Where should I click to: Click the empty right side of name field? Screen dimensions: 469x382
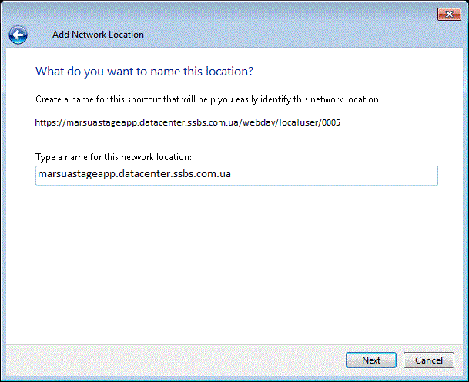(335, 176)
